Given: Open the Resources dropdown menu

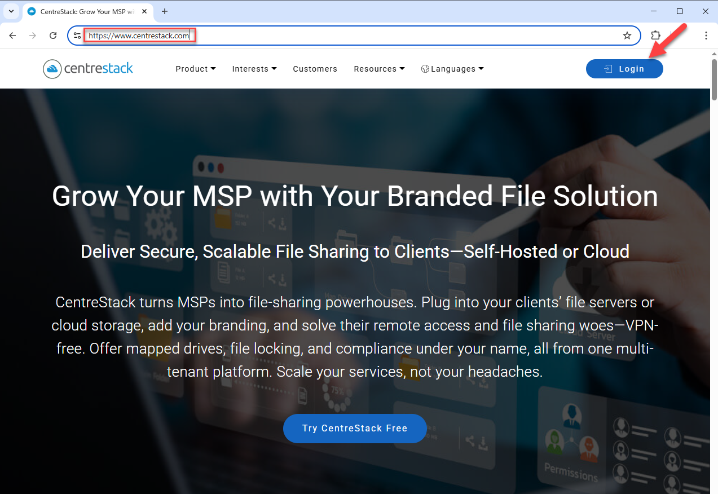Looking at the screenshot, I should 379,69.
